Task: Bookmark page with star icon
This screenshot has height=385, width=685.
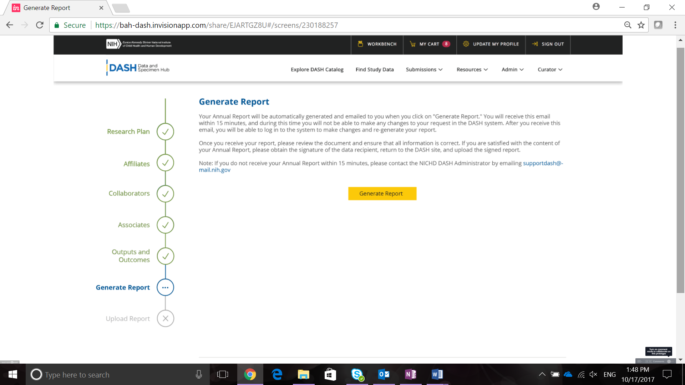Action: 641,25
